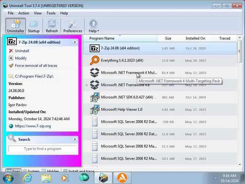
Task: Select the Microsoft .NET Framework 4.8 entry
Action: (160, 85)
